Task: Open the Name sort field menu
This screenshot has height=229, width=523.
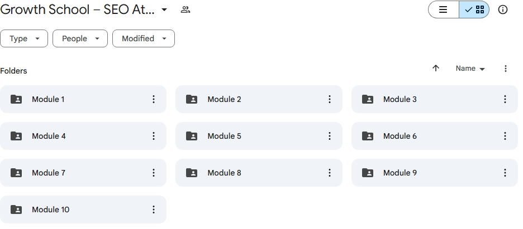Action: 470,69
